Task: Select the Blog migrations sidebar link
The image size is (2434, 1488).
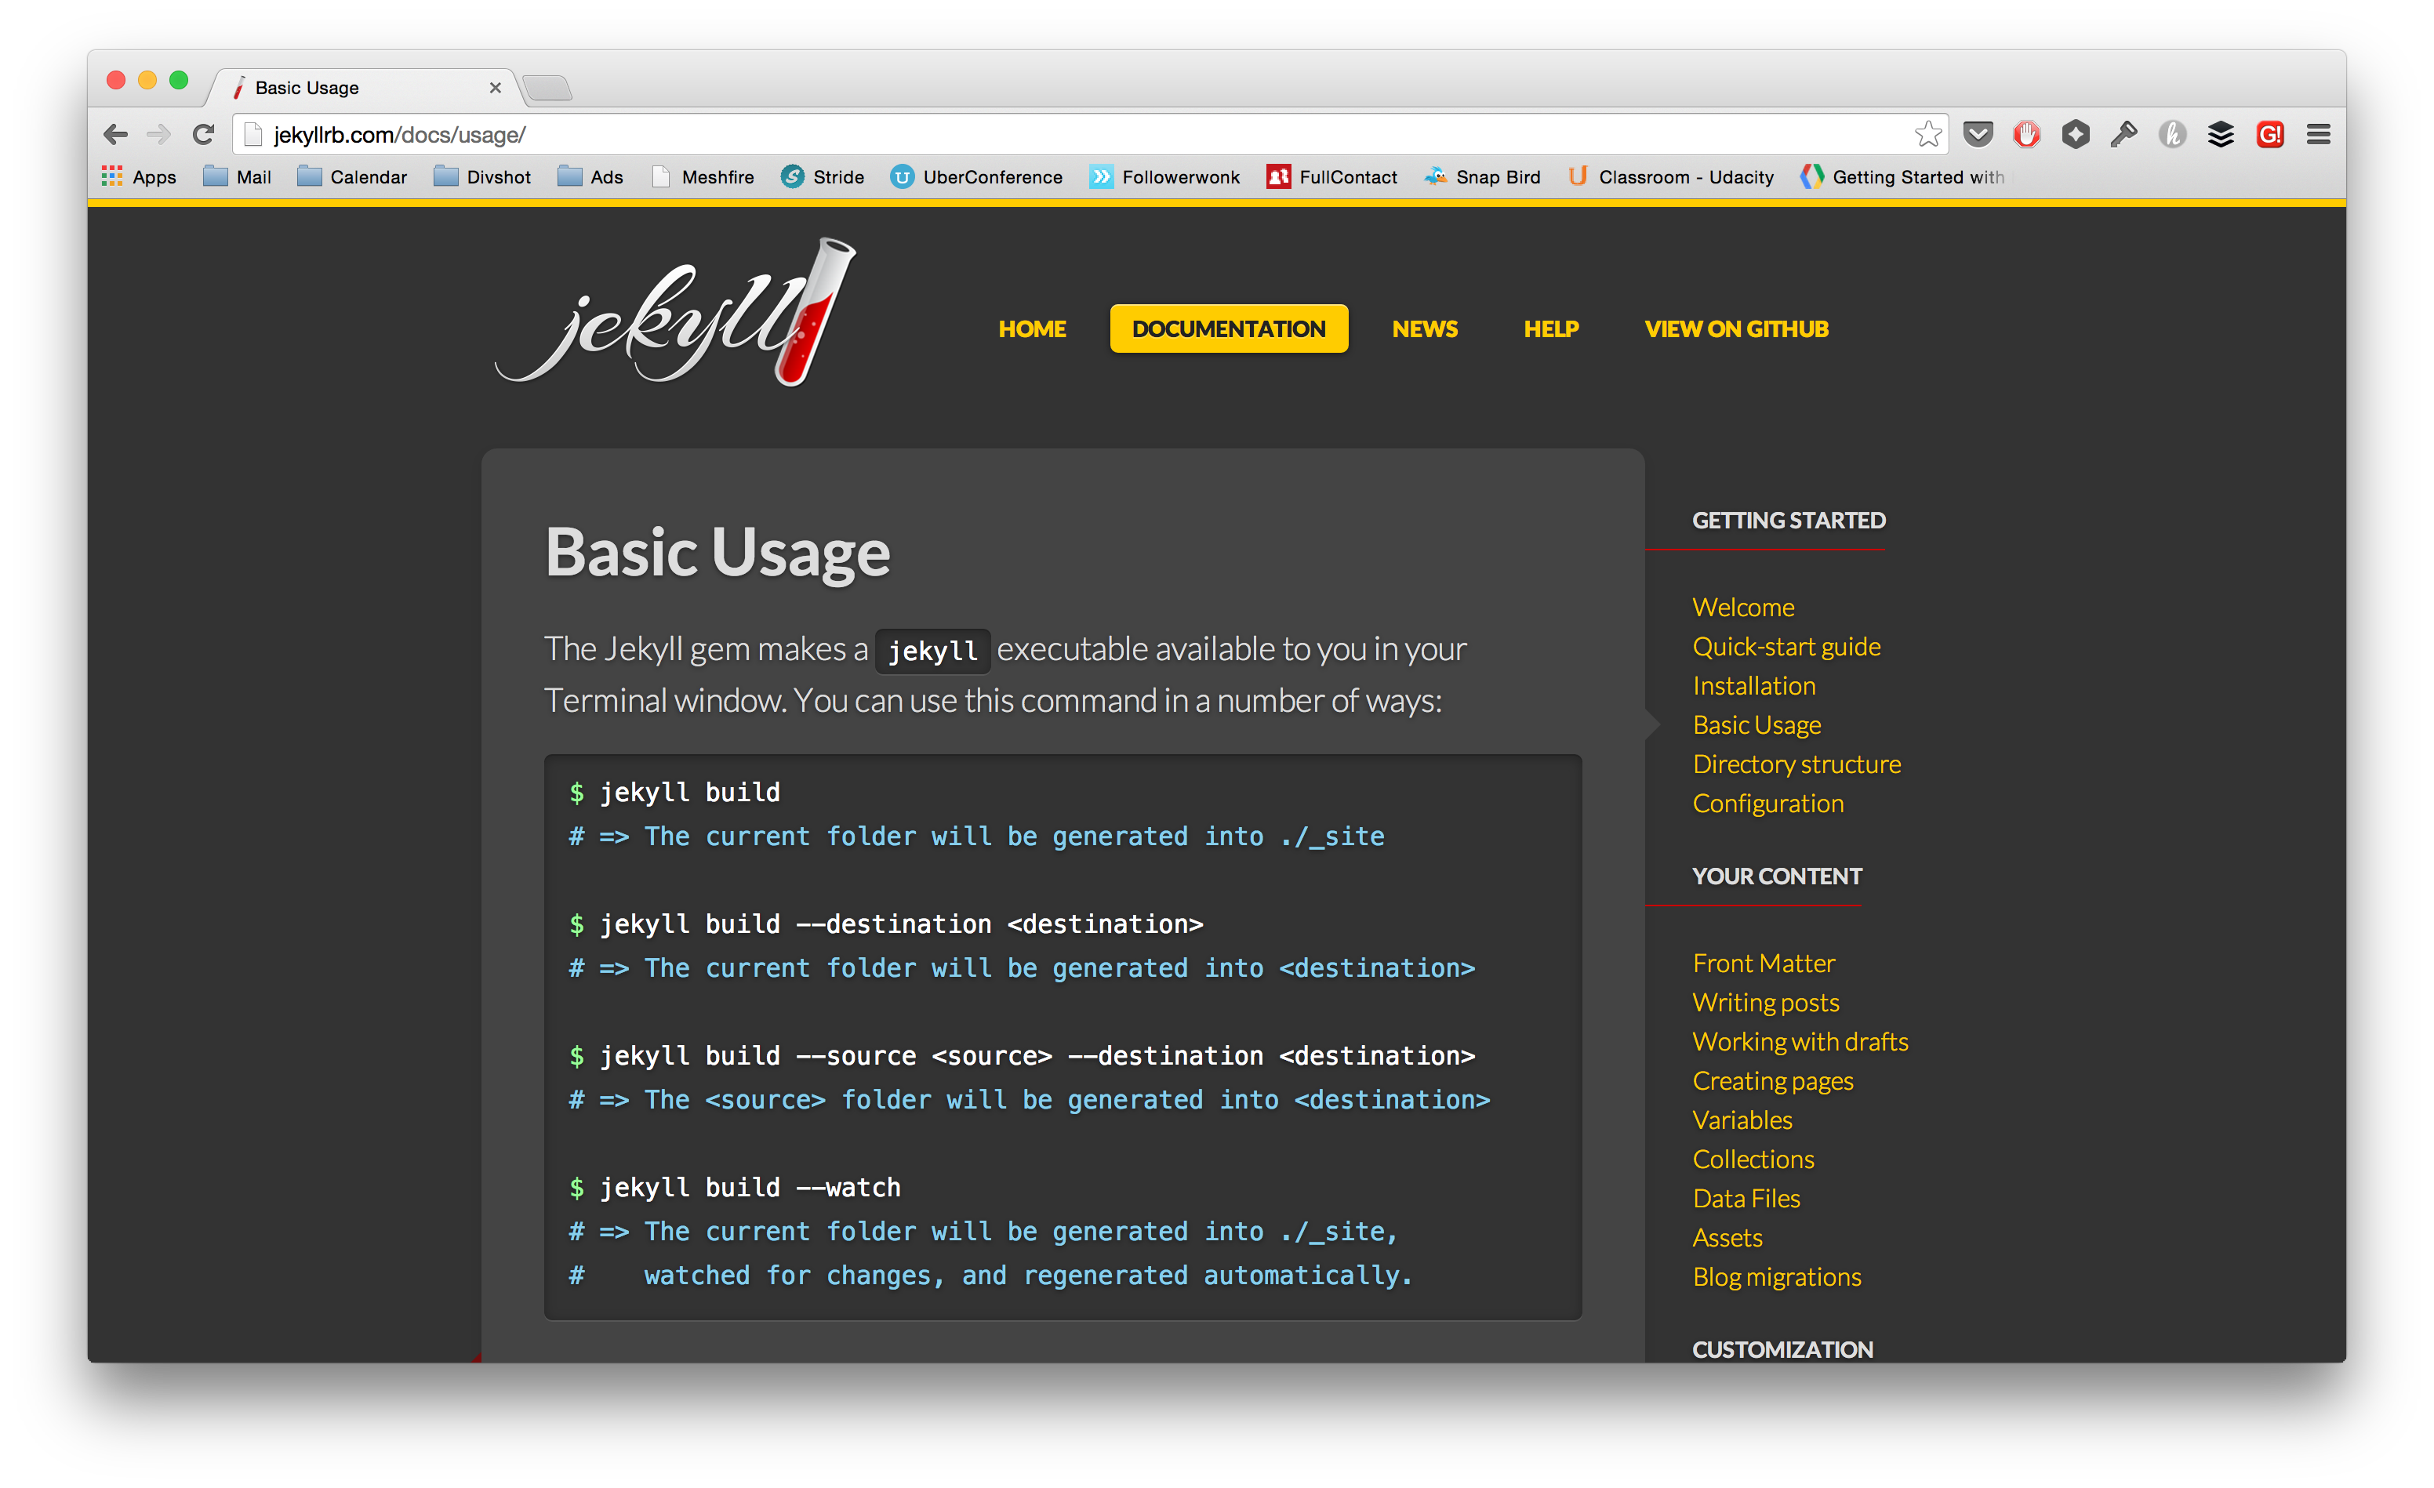Action: [1778, 1278]
